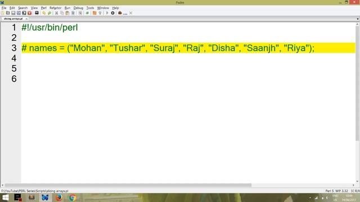Image resolution: width=360 pixels, height=202 pixels.
Task: Click the horizontal scrollbar thumb
Action: click(128, 185)
